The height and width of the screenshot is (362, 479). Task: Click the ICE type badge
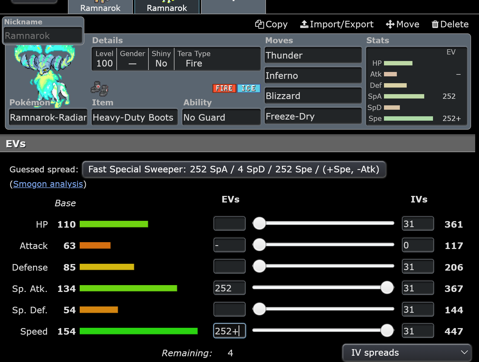pos(248,88)
